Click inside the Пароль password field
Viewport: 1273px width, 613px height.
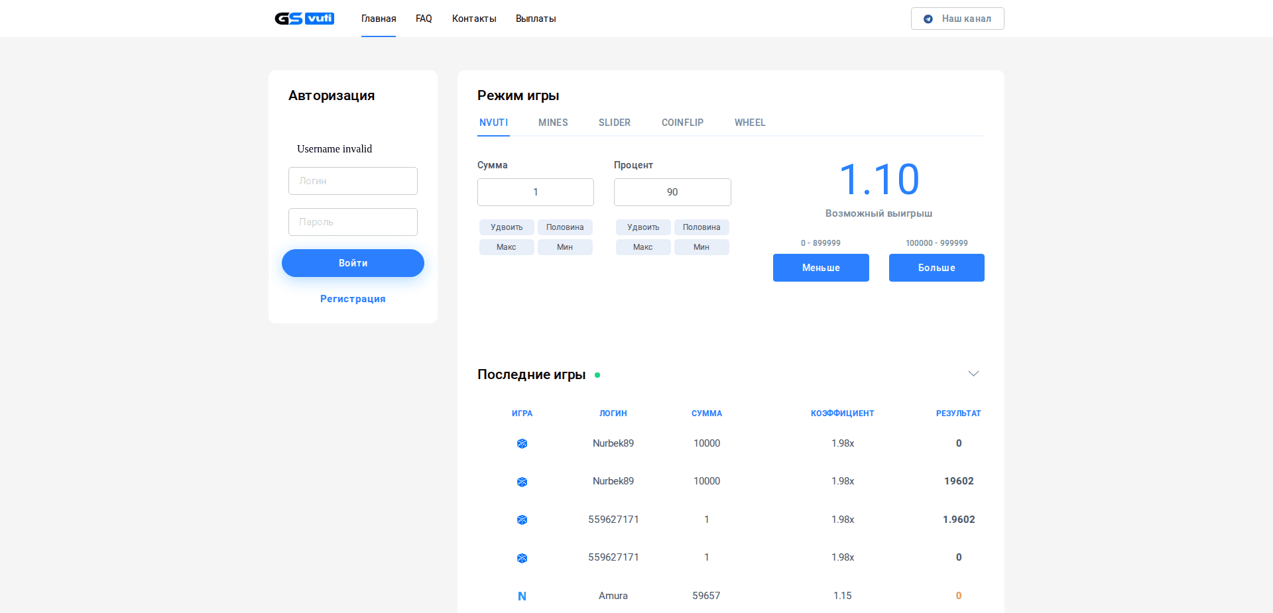[x=353, y=221]
